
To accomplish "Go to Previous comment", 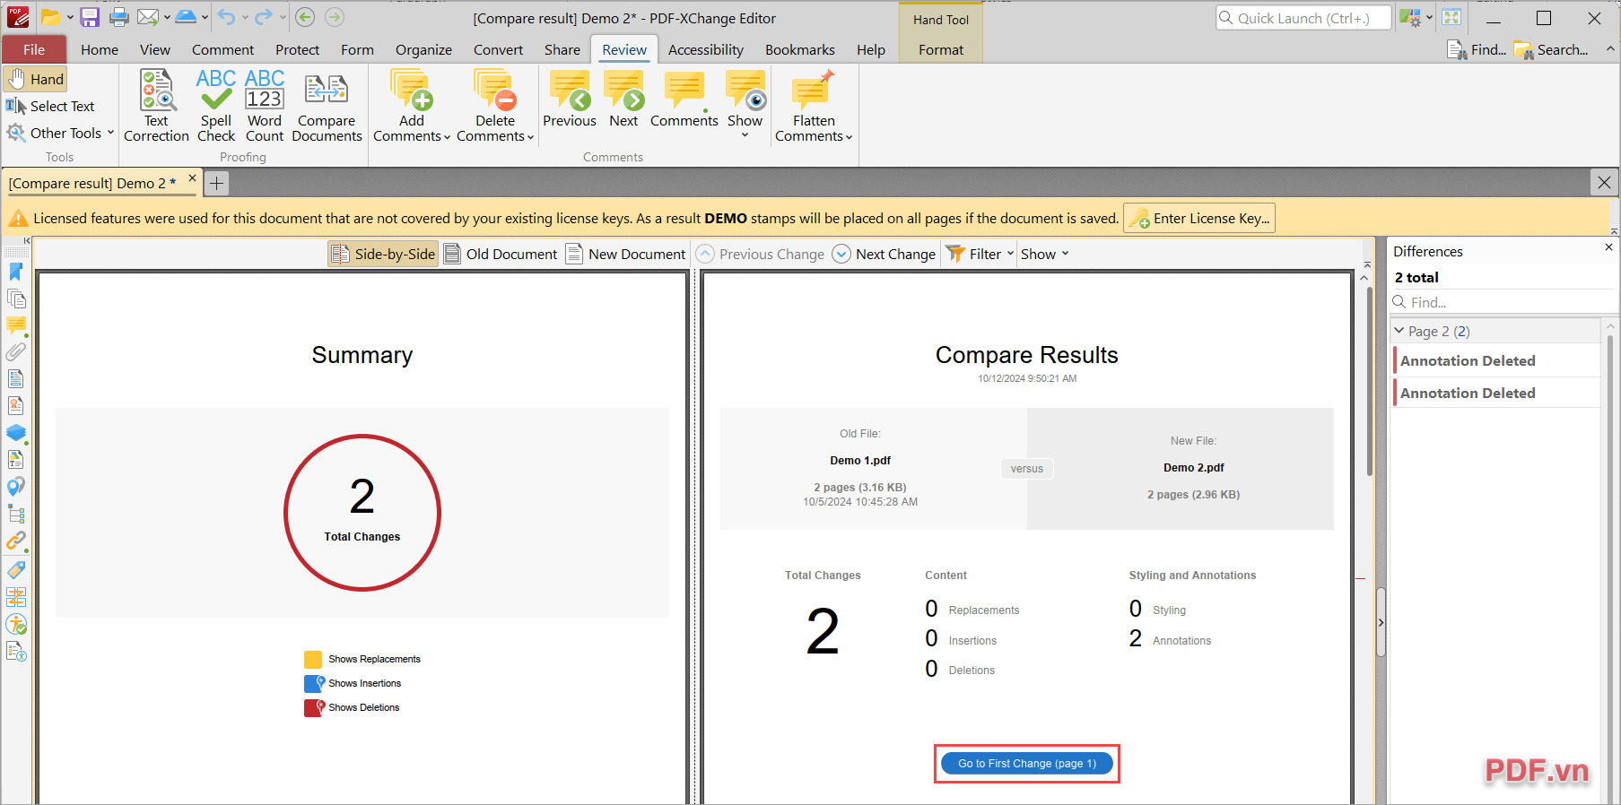I will pos(570,99).
